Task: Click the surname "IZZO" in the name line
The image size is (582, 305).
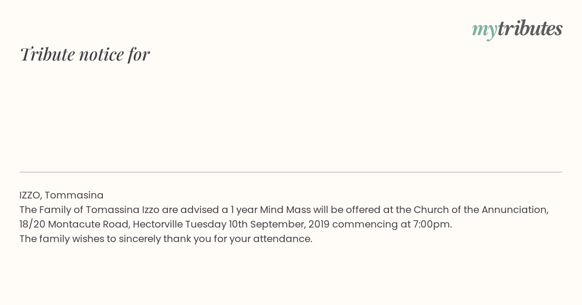Action: click(30, 195)
